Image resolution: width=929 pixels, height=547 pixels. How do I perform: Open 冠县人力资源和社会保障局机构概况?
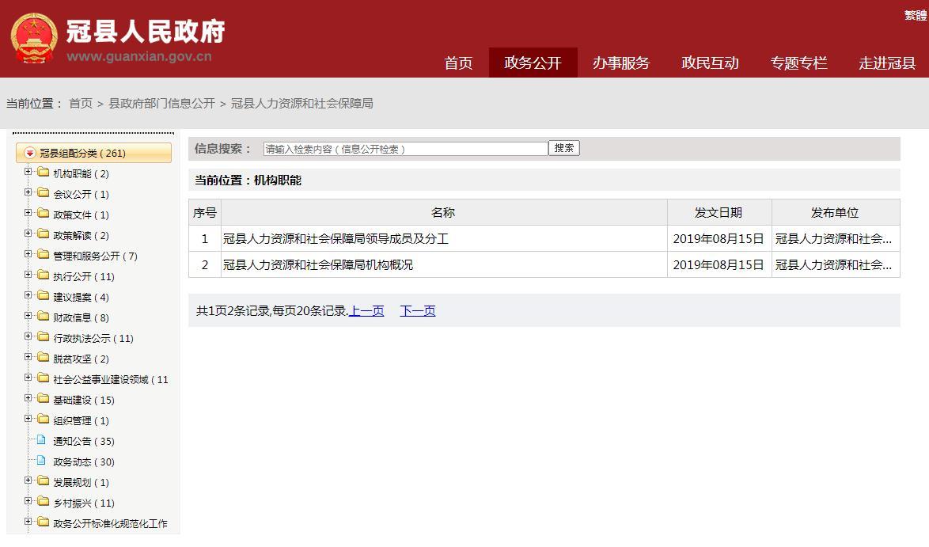click(318, 265)
